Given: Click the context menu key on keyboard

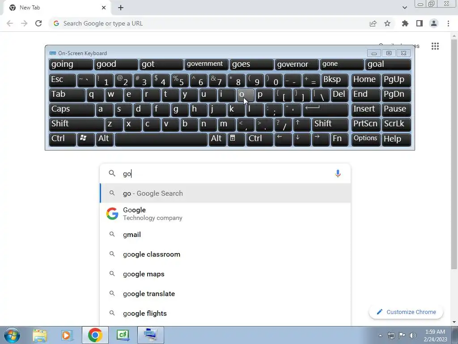Looking at the screenshot, I should click(236, 139).
